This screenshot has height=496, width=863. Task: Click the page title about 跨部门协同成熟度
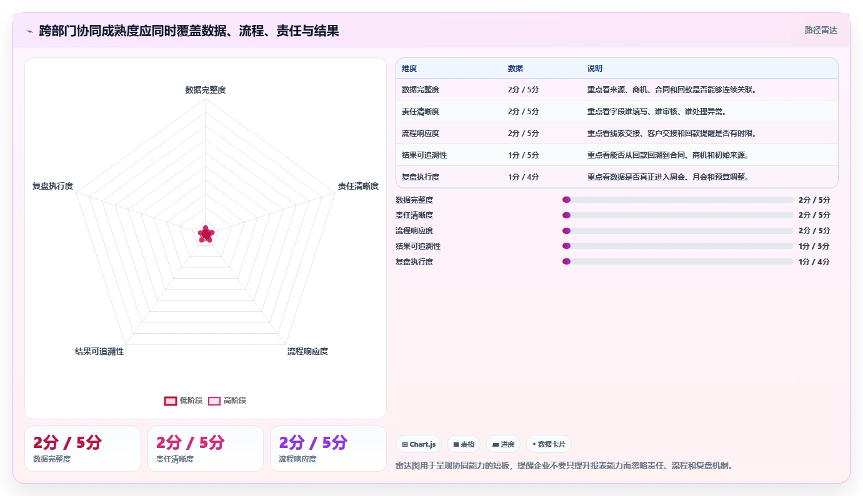pyautogui.click(x=189, y=31)
